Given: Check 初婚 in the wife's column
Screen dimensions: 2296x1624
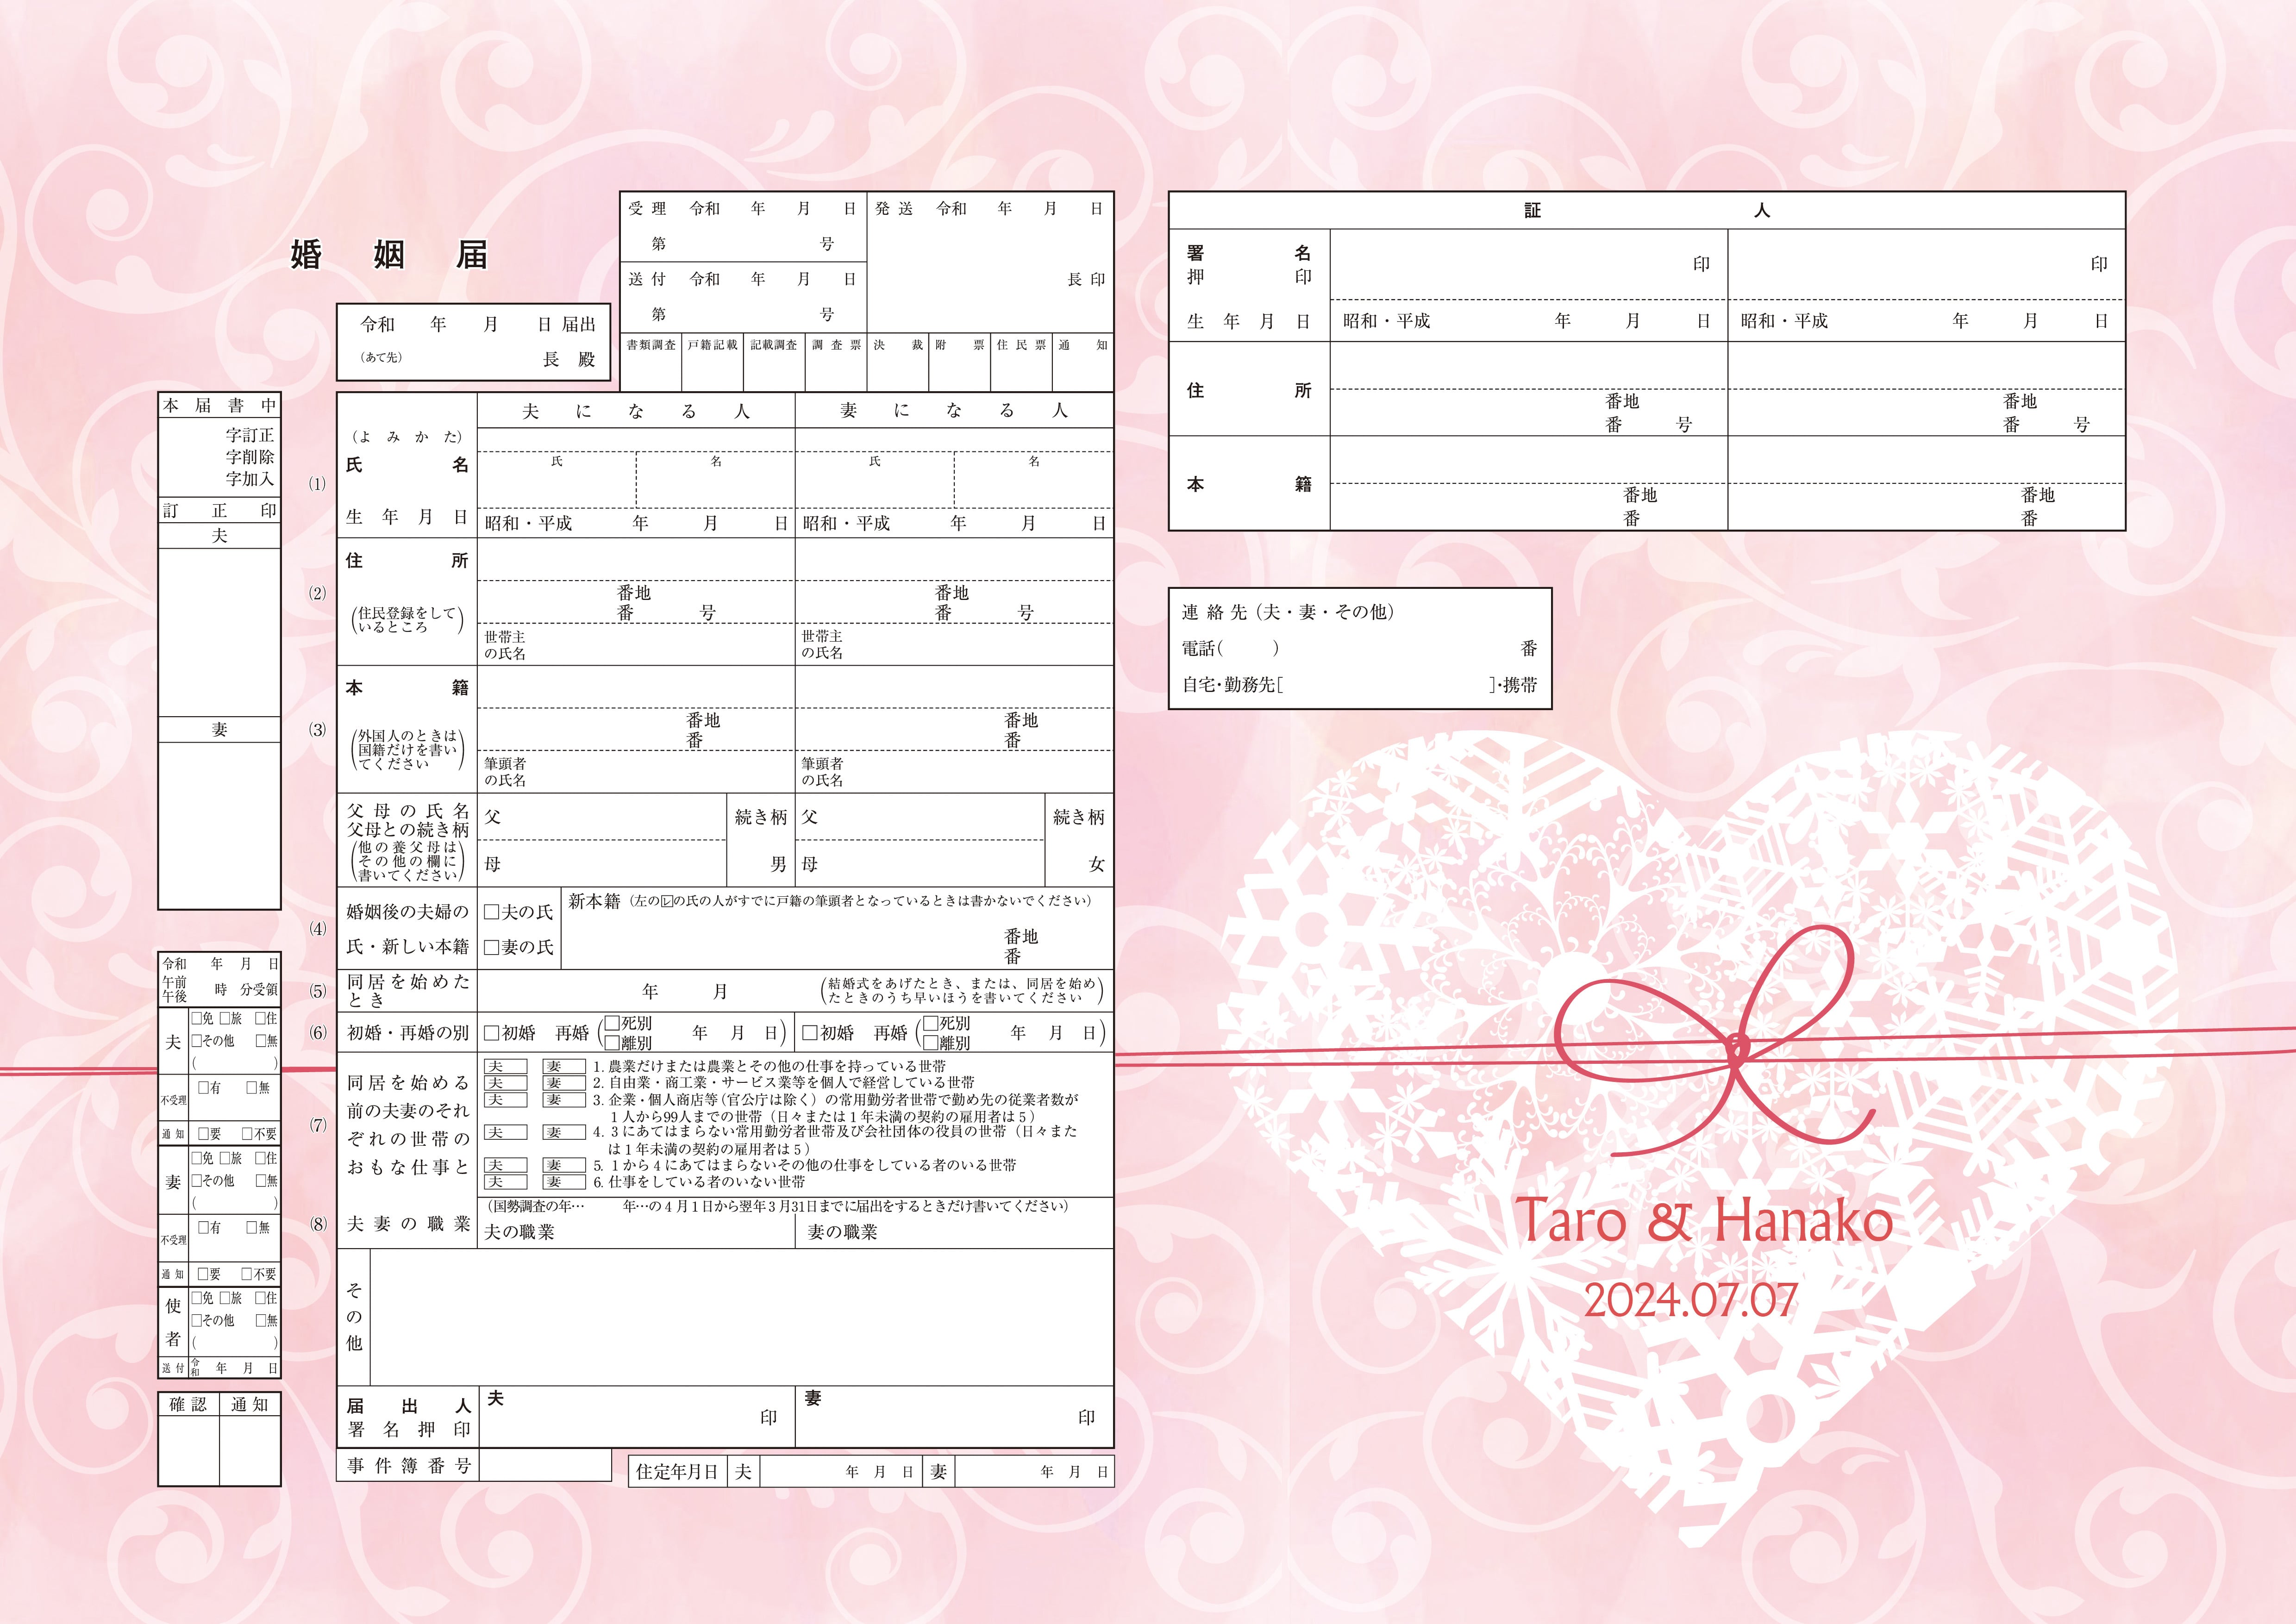Looking at the screenshot, I should pos(810,1033).
